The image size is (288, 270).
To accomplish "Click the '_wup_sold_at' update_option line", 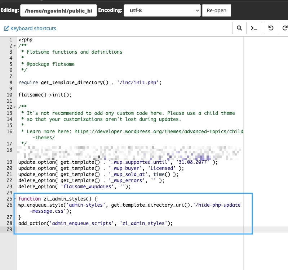I will click(98, 174).
